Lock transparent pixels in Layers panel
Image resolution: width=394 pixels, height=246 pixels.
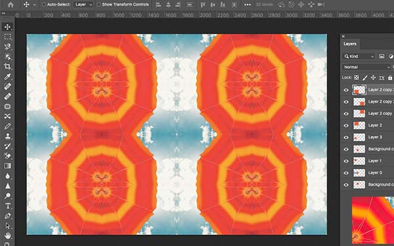357,78
